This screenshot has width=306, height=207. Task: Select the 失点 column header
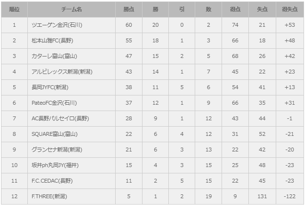click(x=262, y=9)
